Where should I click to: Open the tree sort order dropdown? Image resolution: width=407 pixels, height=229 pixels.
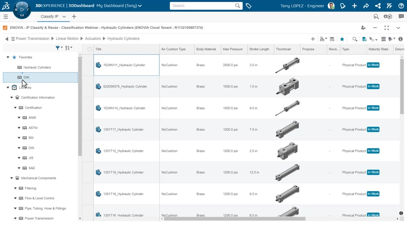coord(69,48)
